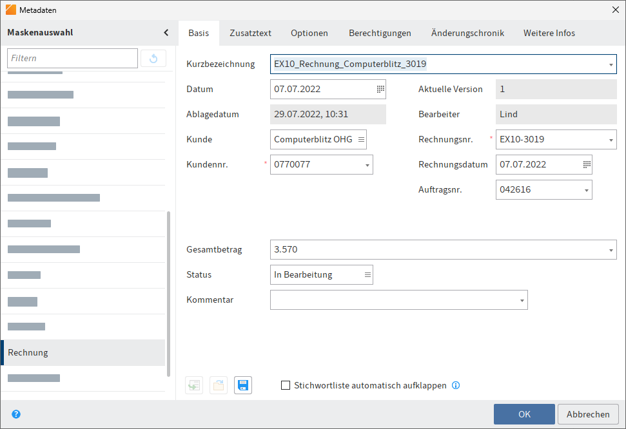Open the help icon in bottom left
Image resolution: width=626 pixels, height=429 pixels.
pos(16,414)
